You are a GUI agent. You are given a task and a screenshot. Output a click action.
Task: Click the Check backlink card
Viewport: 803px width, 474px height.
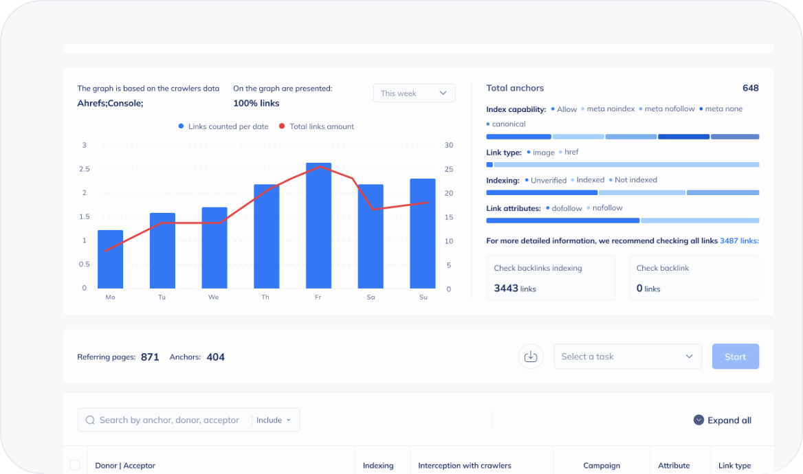693,278
